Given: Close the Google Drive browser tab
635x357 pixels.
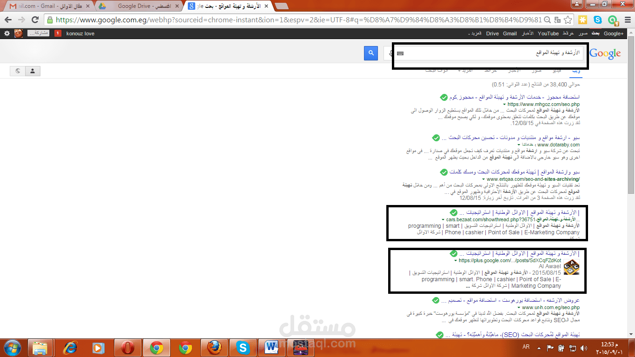Looking at the screenshot, I should 176,6.
